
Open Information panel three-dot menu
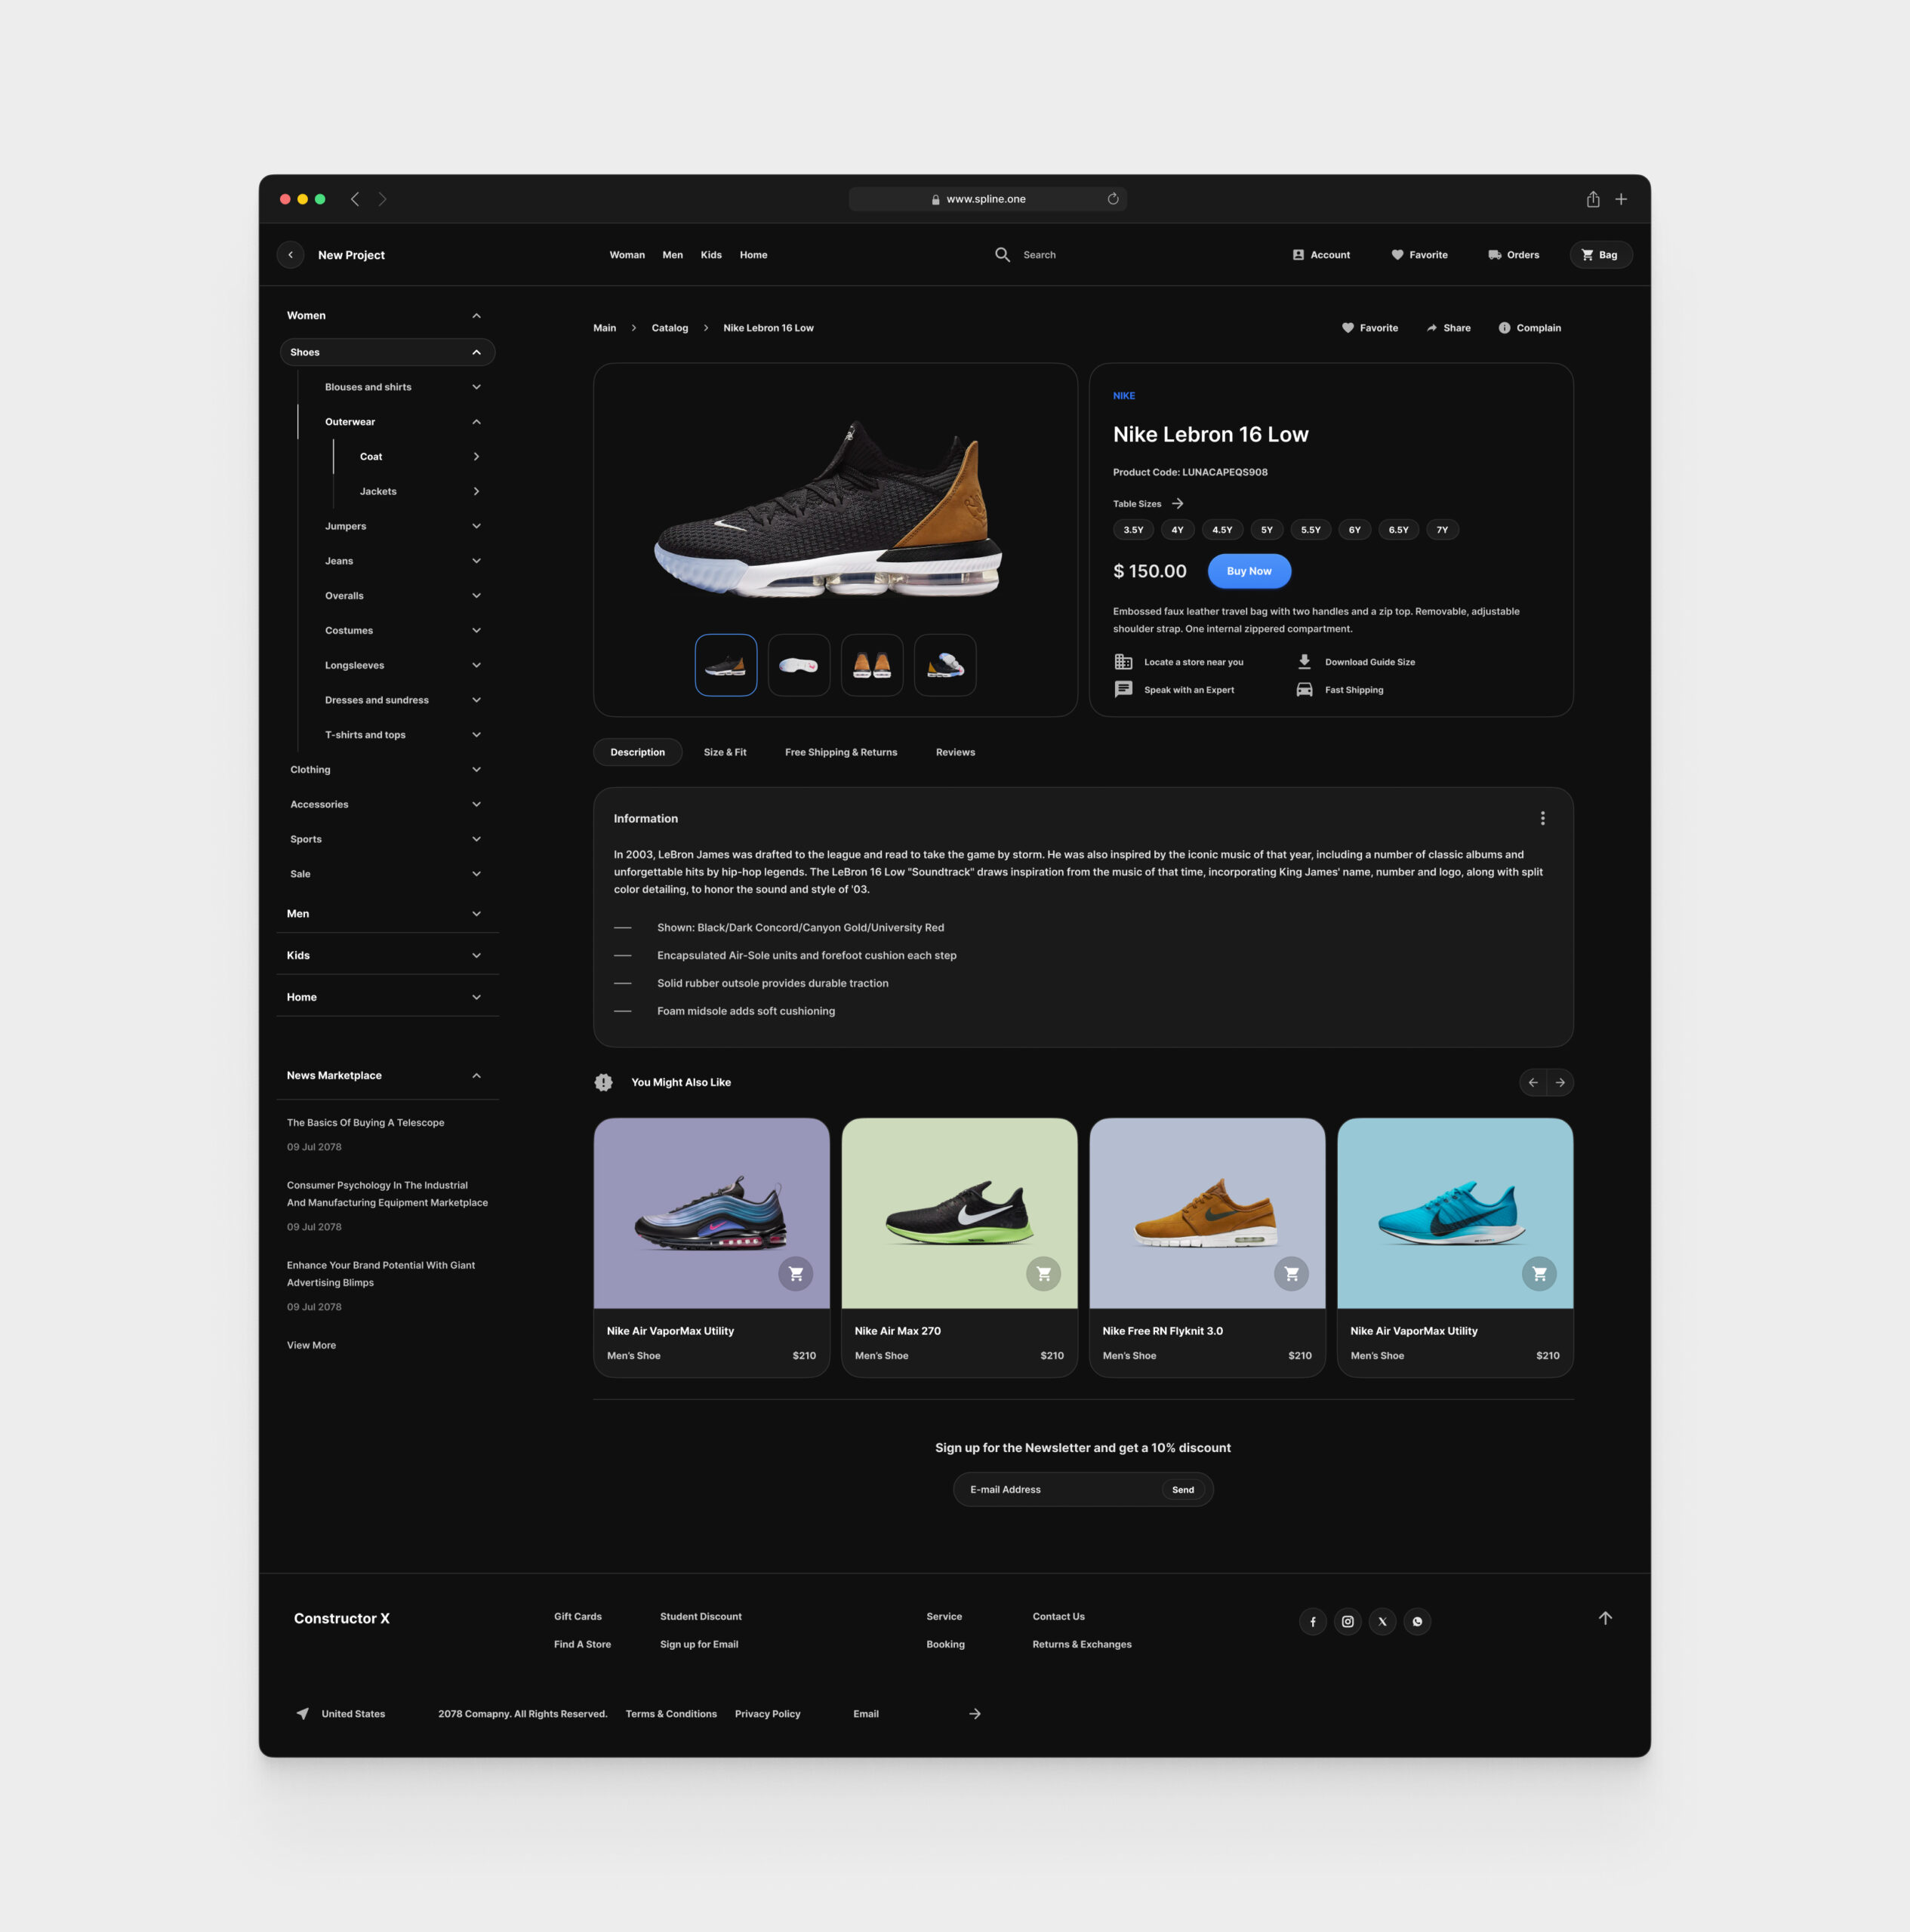pos(1543,818)
